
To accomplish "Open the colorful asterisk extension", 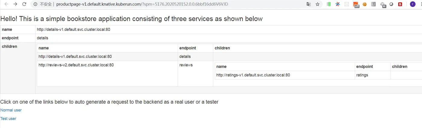I will (338, 4).
